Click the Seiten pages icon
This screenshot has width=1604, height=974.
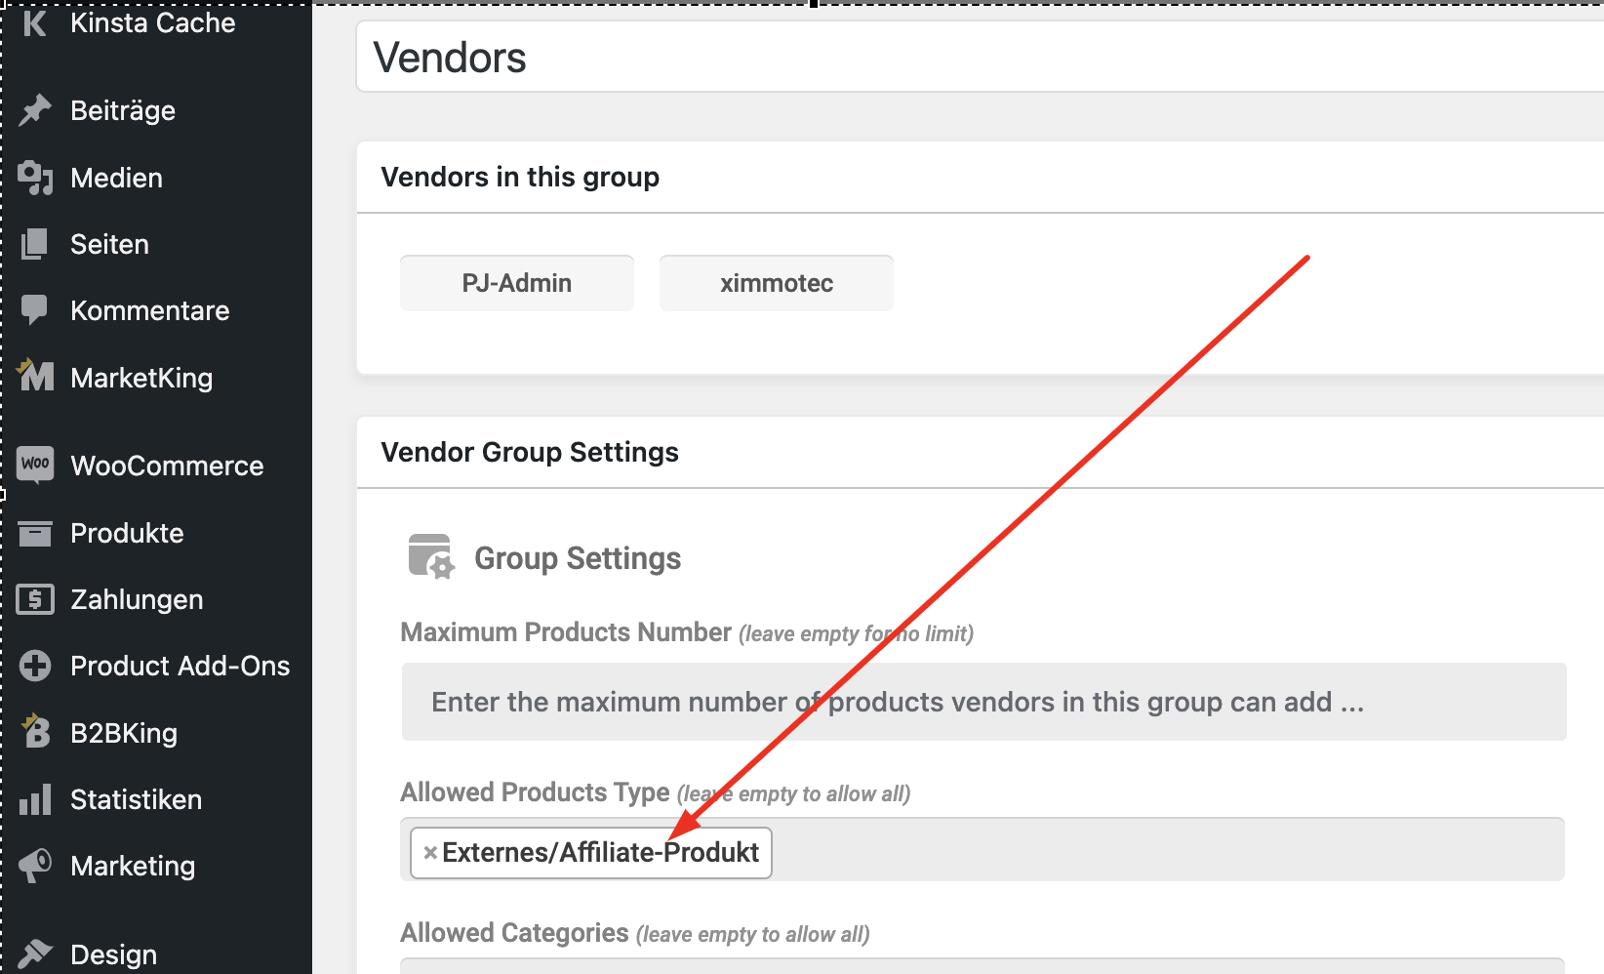35,244
